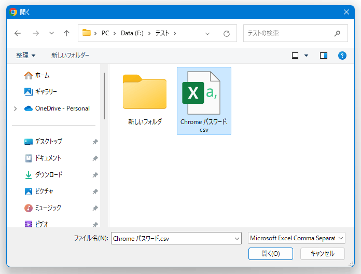The image size is (361, 274).
Task: Select the 新しいフォルダ folder
Action: point(145,100)
